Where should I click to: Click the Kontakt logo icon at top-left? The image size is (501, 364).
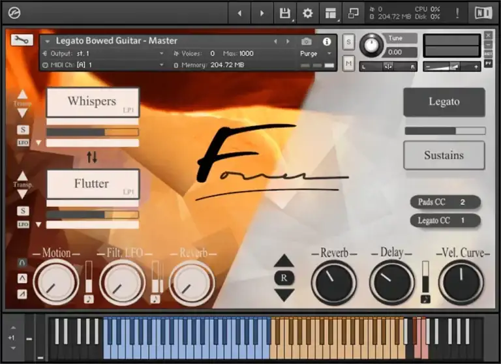tap(14, 13)
